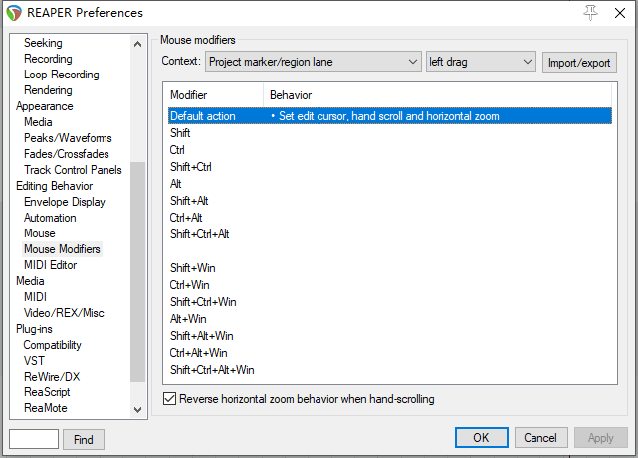This screenshot has width=638, height=458.
Task: Select the Alt modifier row
Action: (390, 184)
